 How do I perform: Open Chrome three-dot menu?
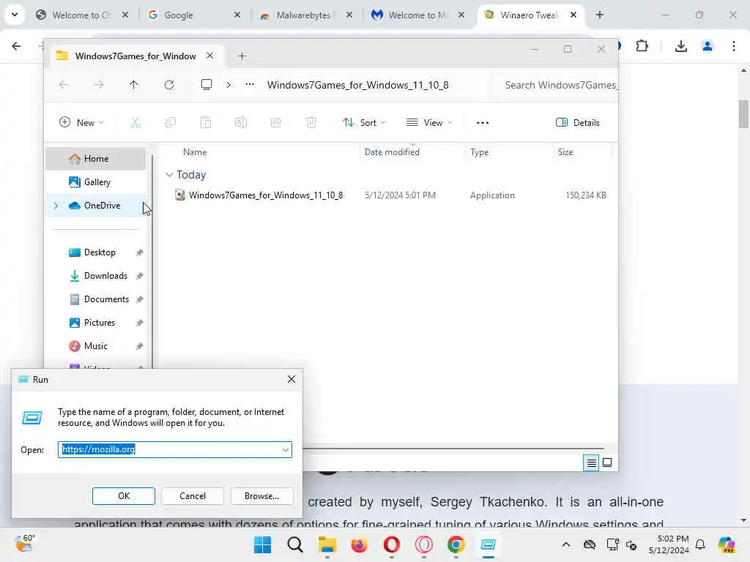point(734,46)
